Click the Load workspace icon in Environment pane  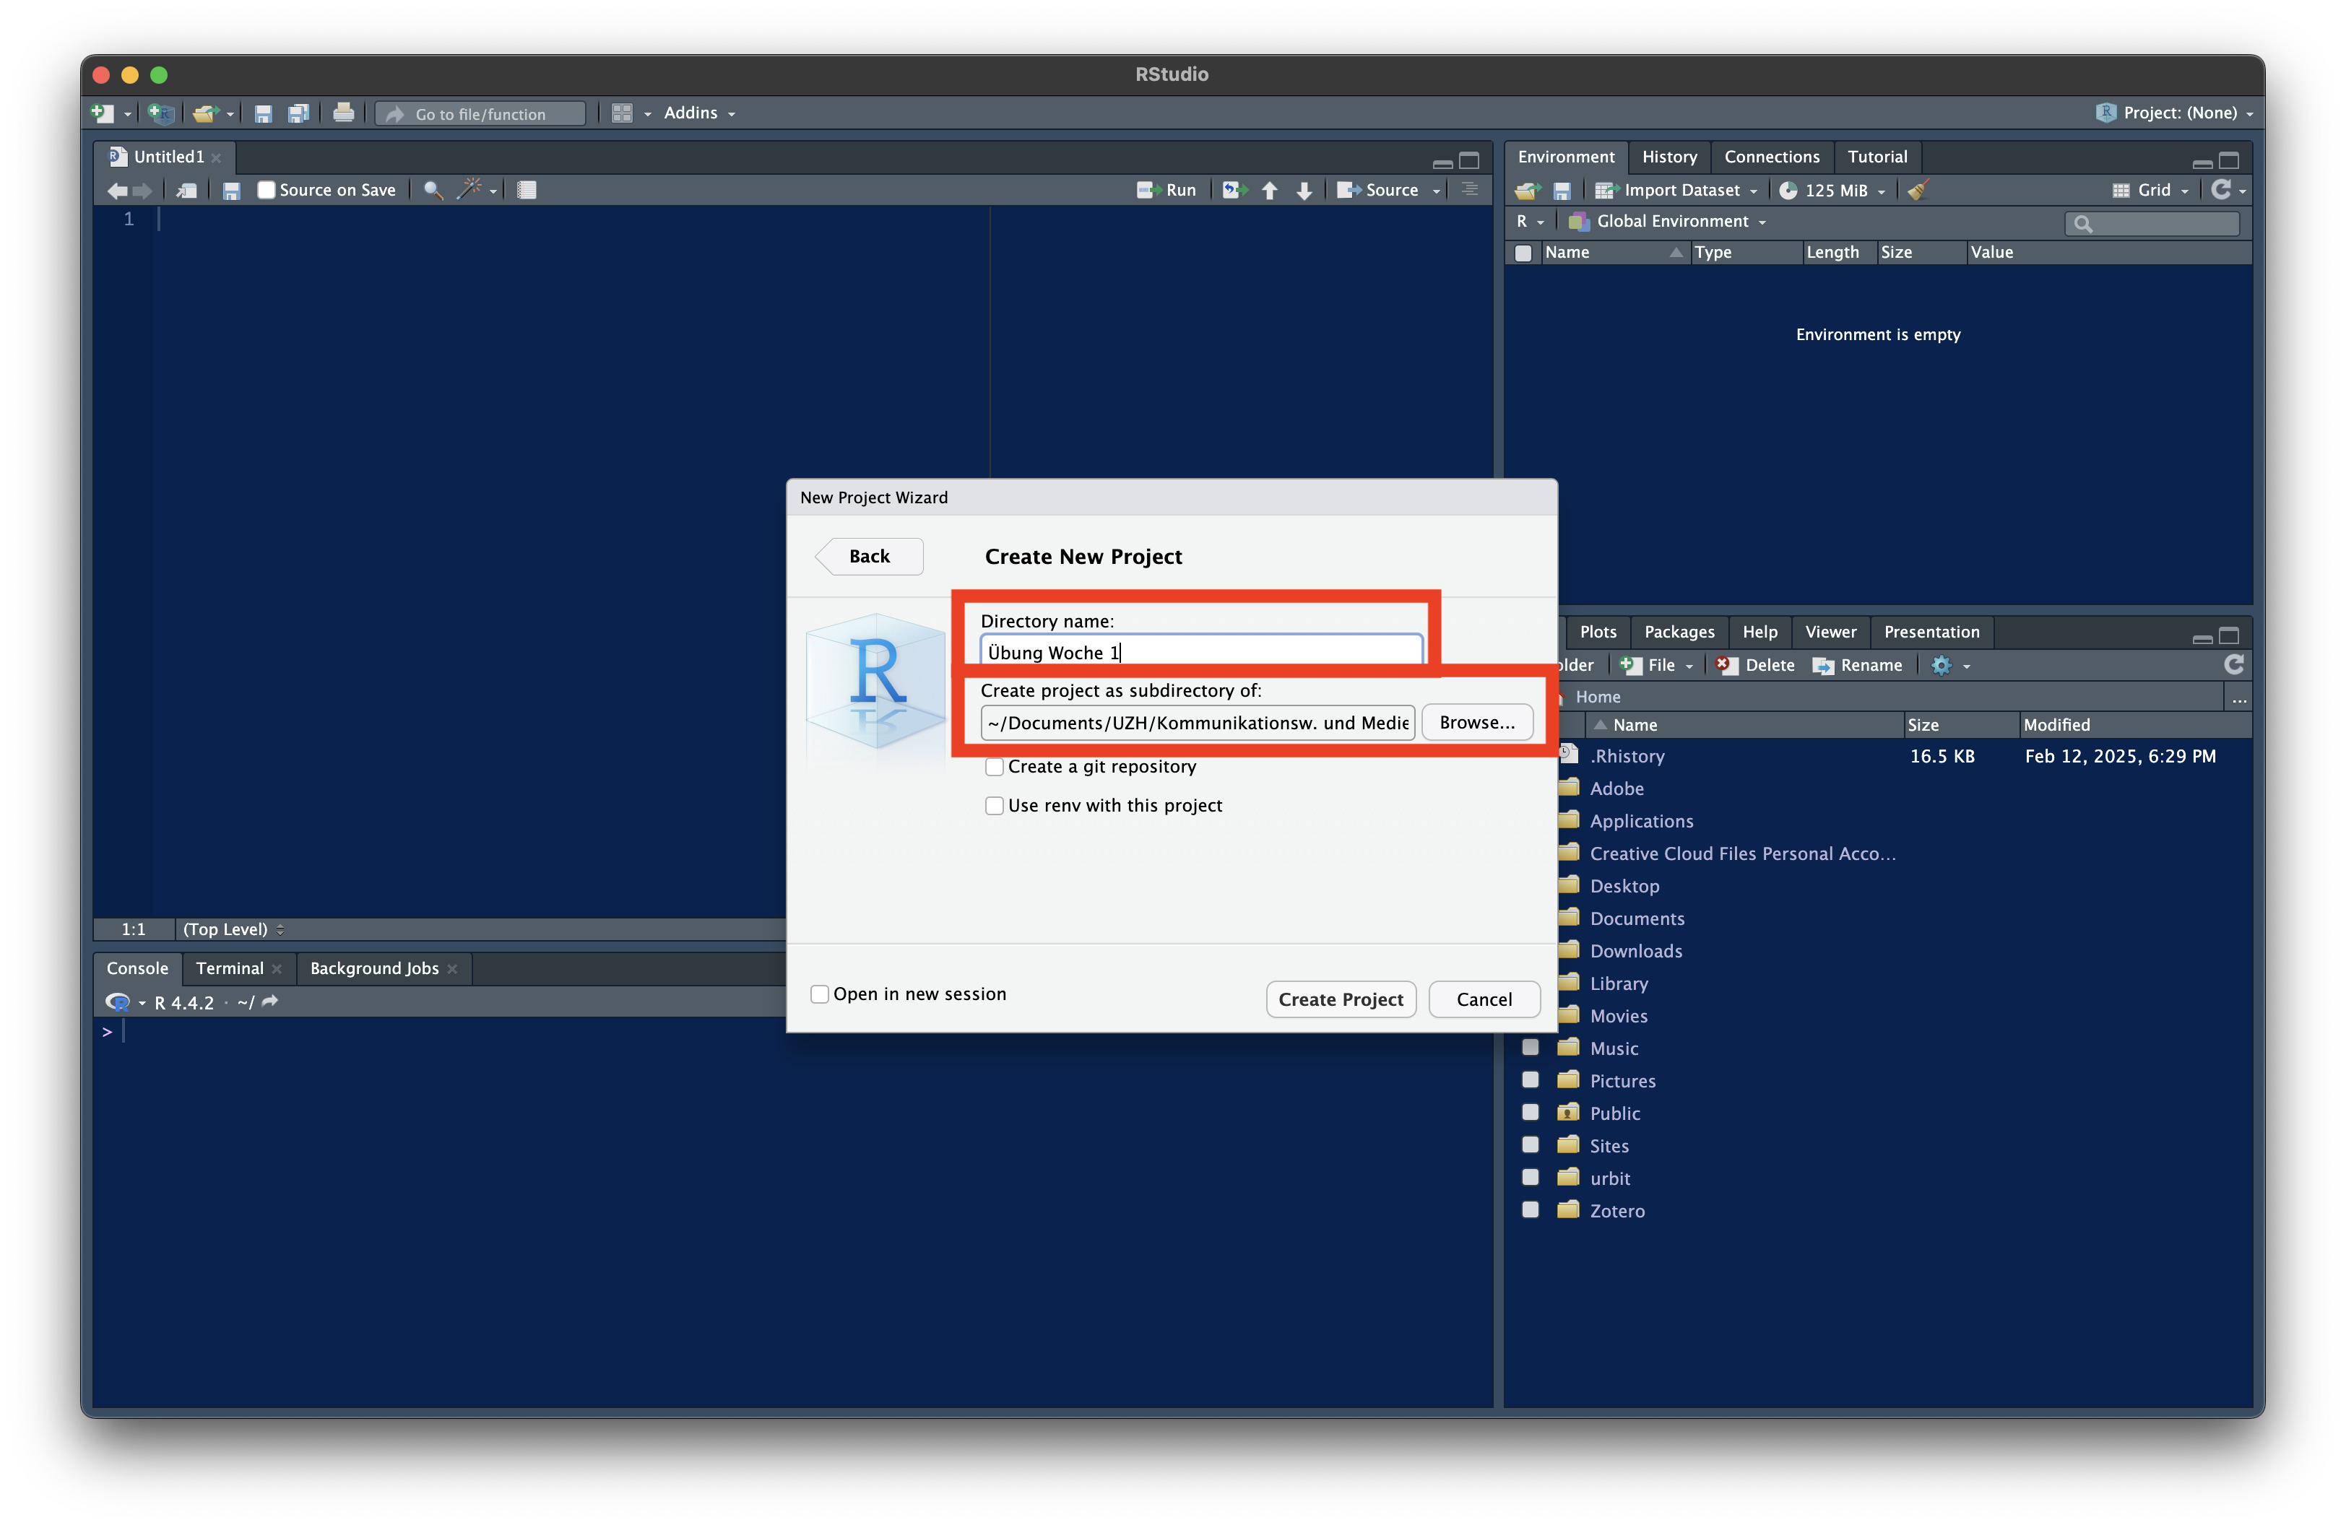coord(1528,190)
